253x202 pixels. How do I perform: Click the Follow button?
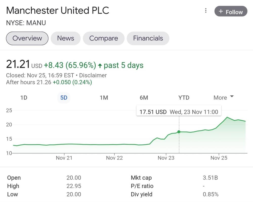click(231, 12)
